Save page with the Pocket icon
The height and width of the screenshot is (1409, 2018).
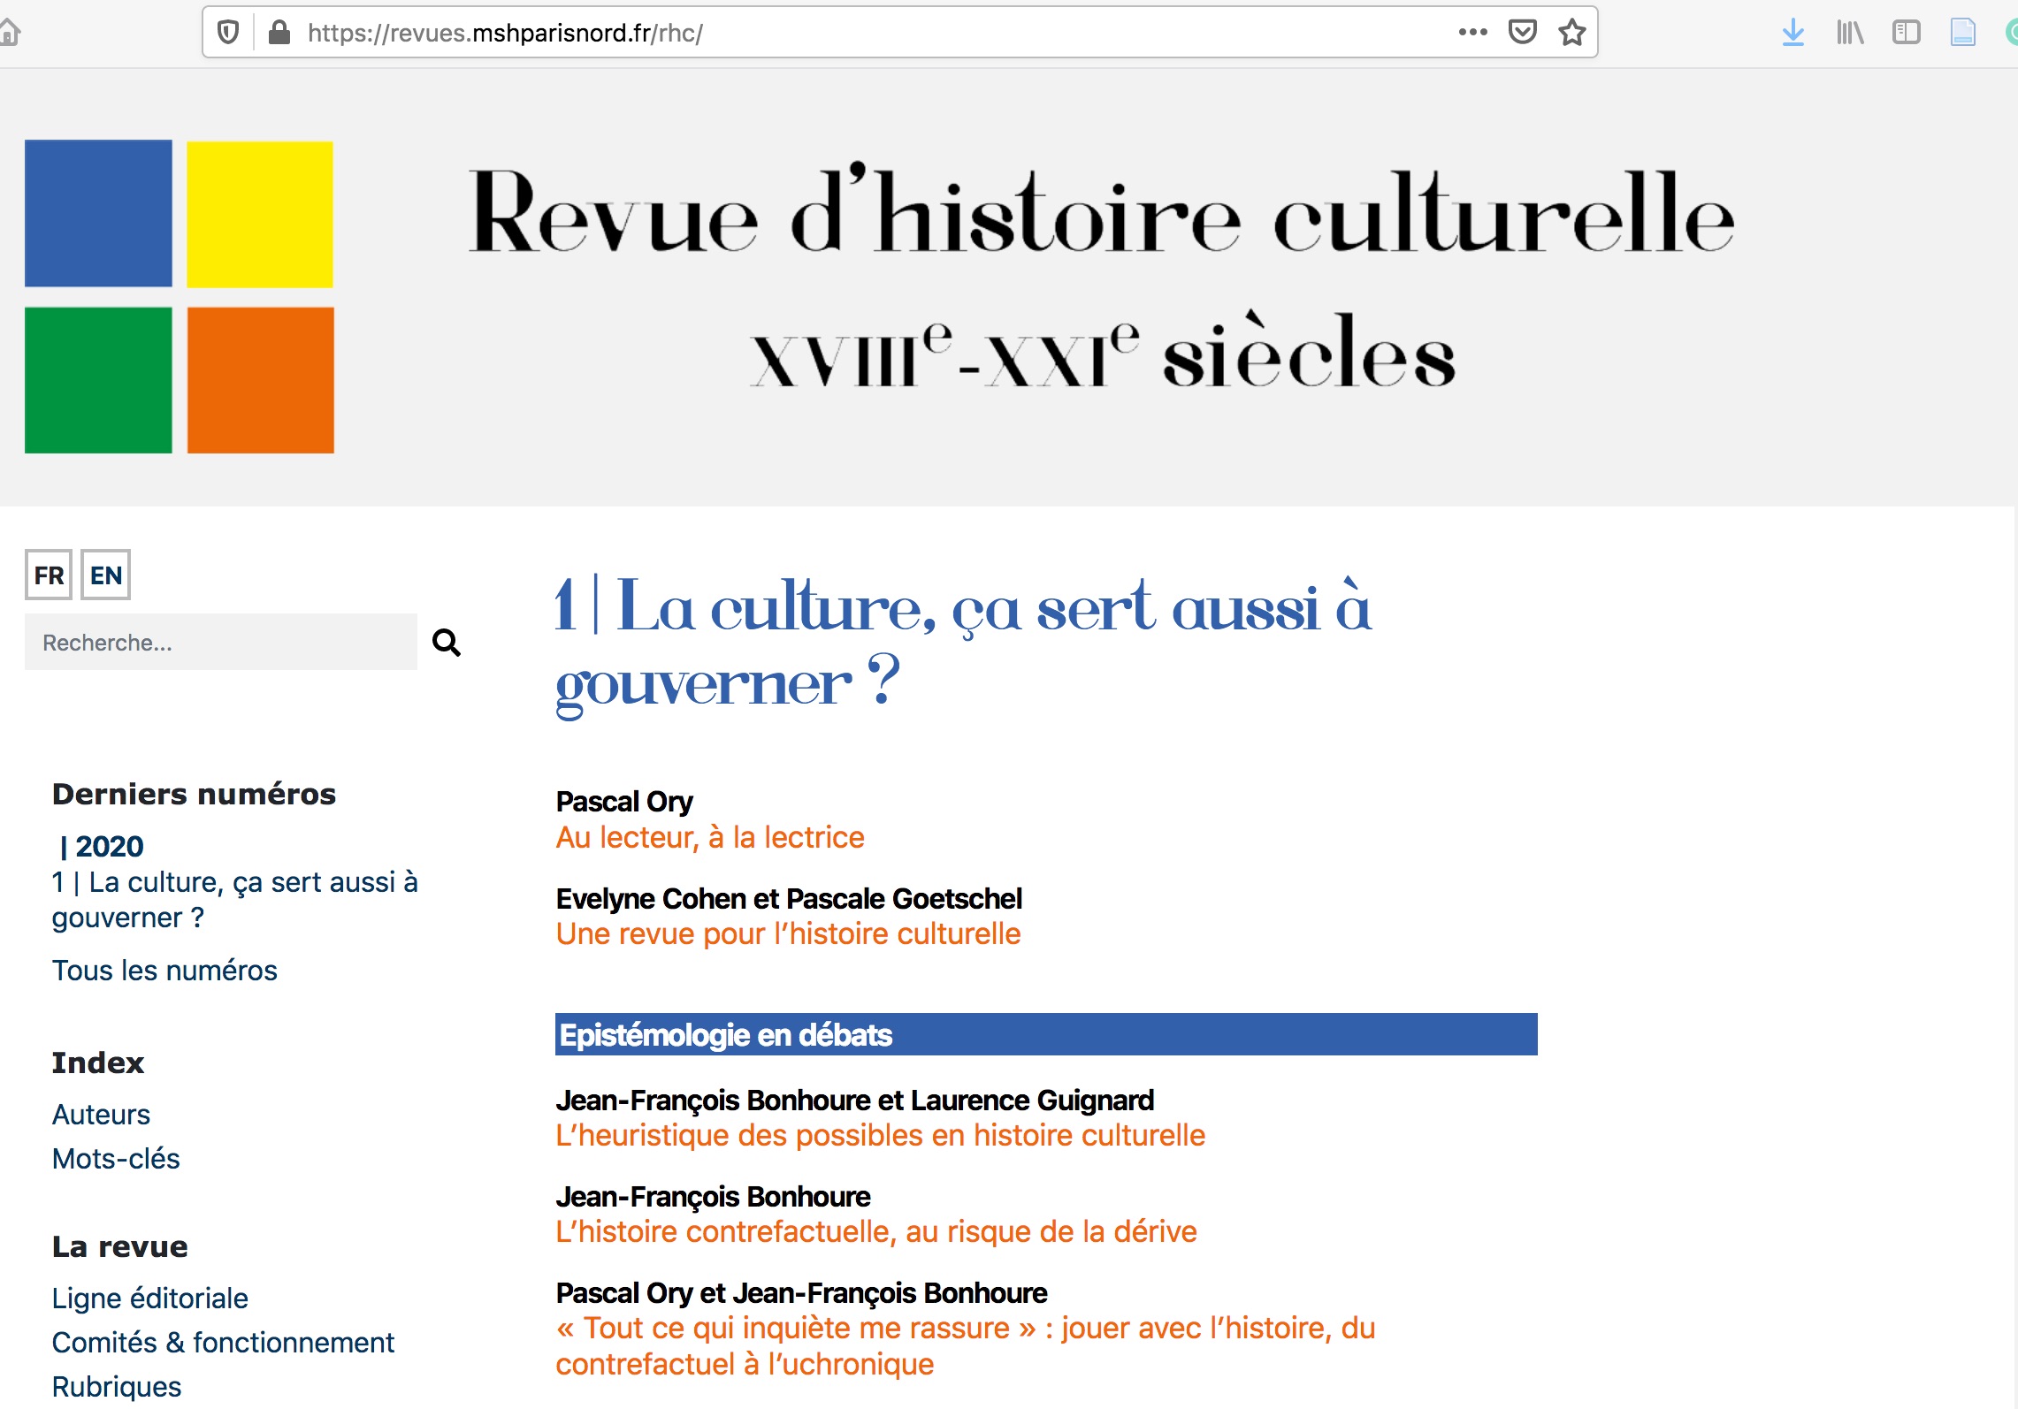tap(1522, 33)
